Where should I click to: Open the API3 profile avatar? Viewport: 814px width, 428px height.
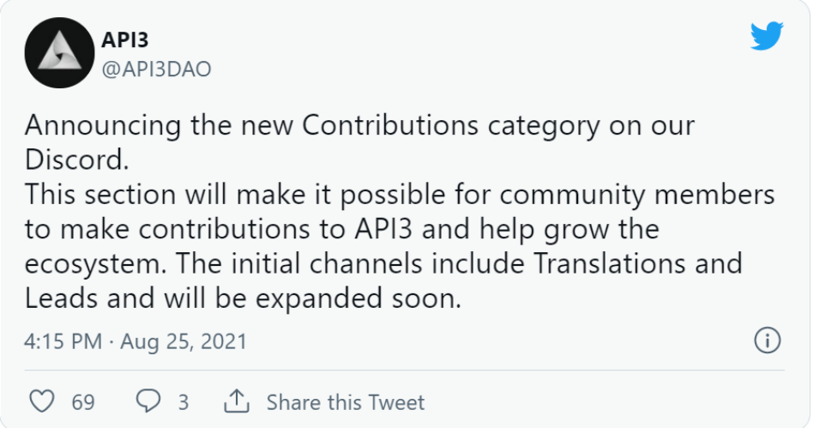(57, 53)
